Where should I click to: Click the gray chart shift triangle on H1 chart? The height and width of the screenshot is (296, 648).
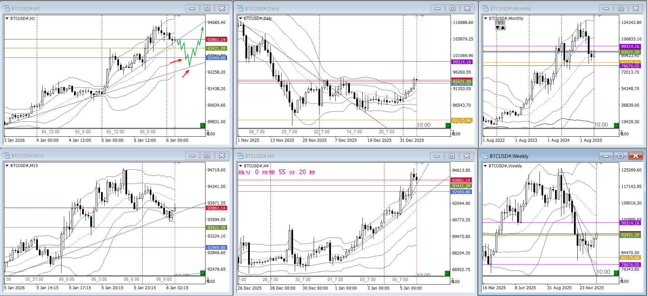178,16
